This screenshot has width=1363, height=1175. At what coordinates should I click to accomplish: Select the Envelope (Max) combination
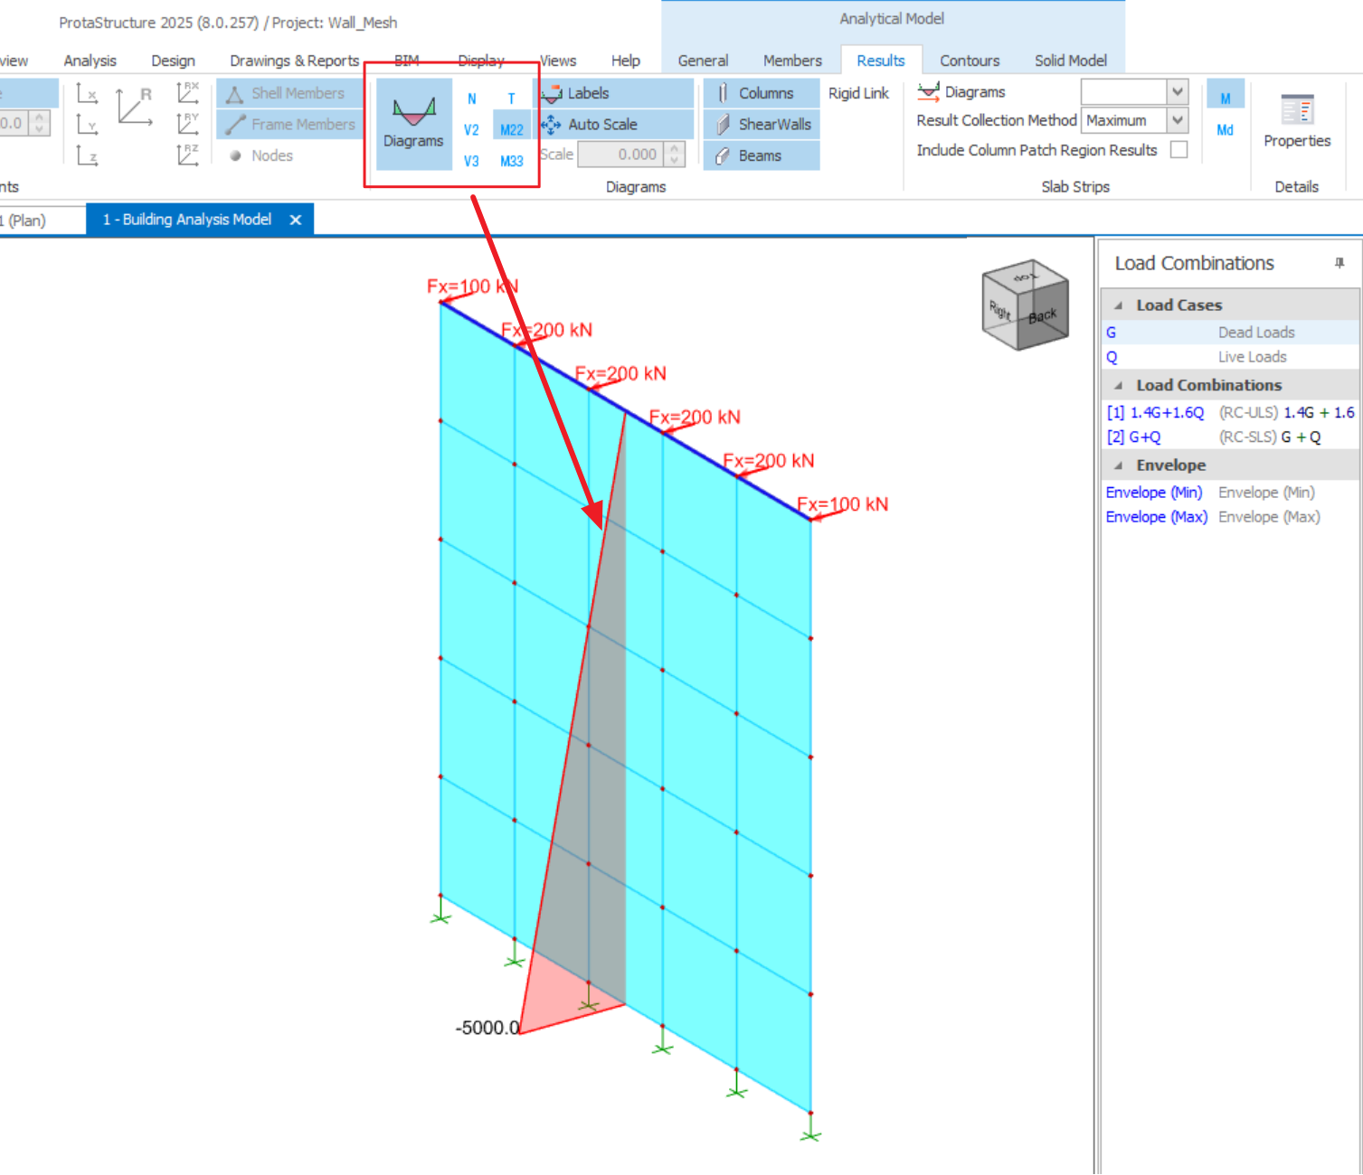(x=1156, y=517)
